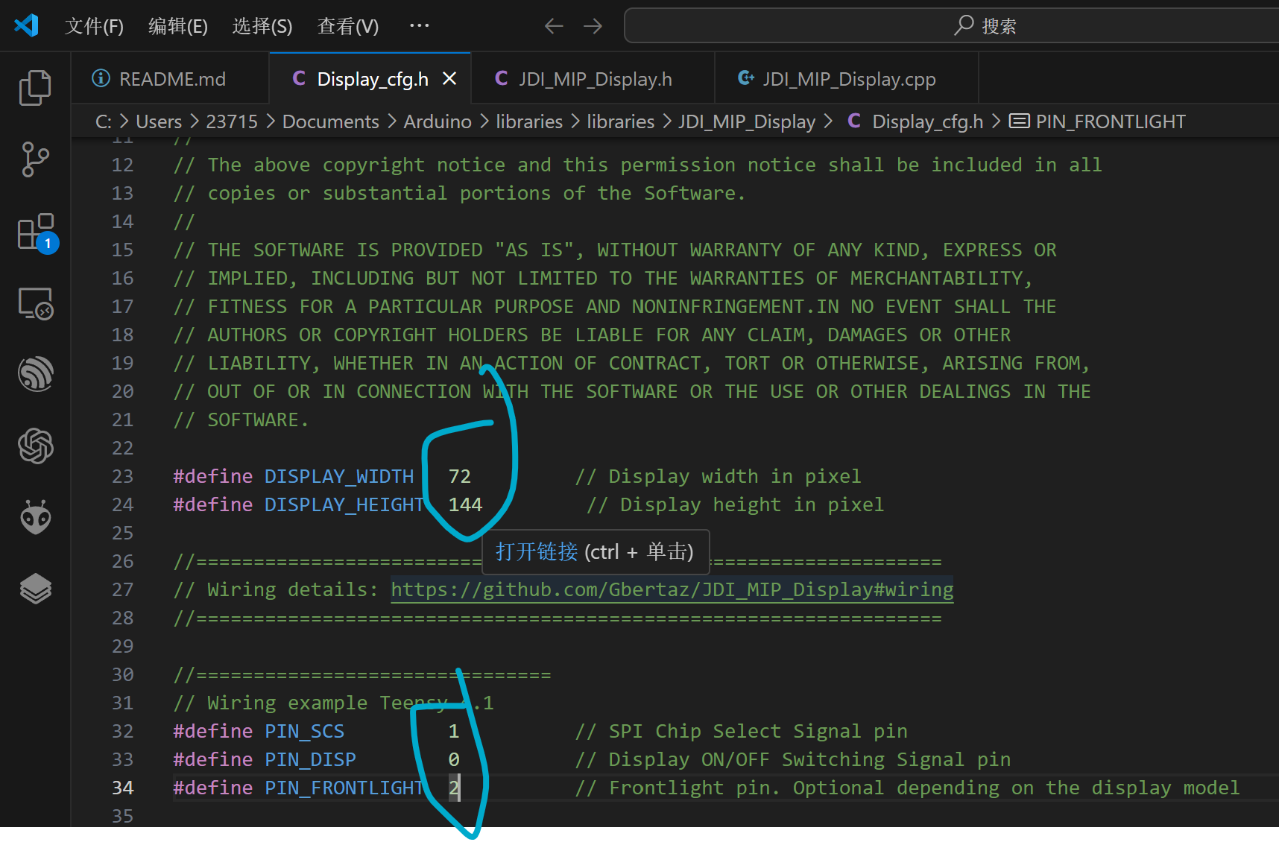Screen dimensions: 1279x842
Task: Close the Display_cfg.h tab
Action: pyautogui.click(x=449, y=78)
